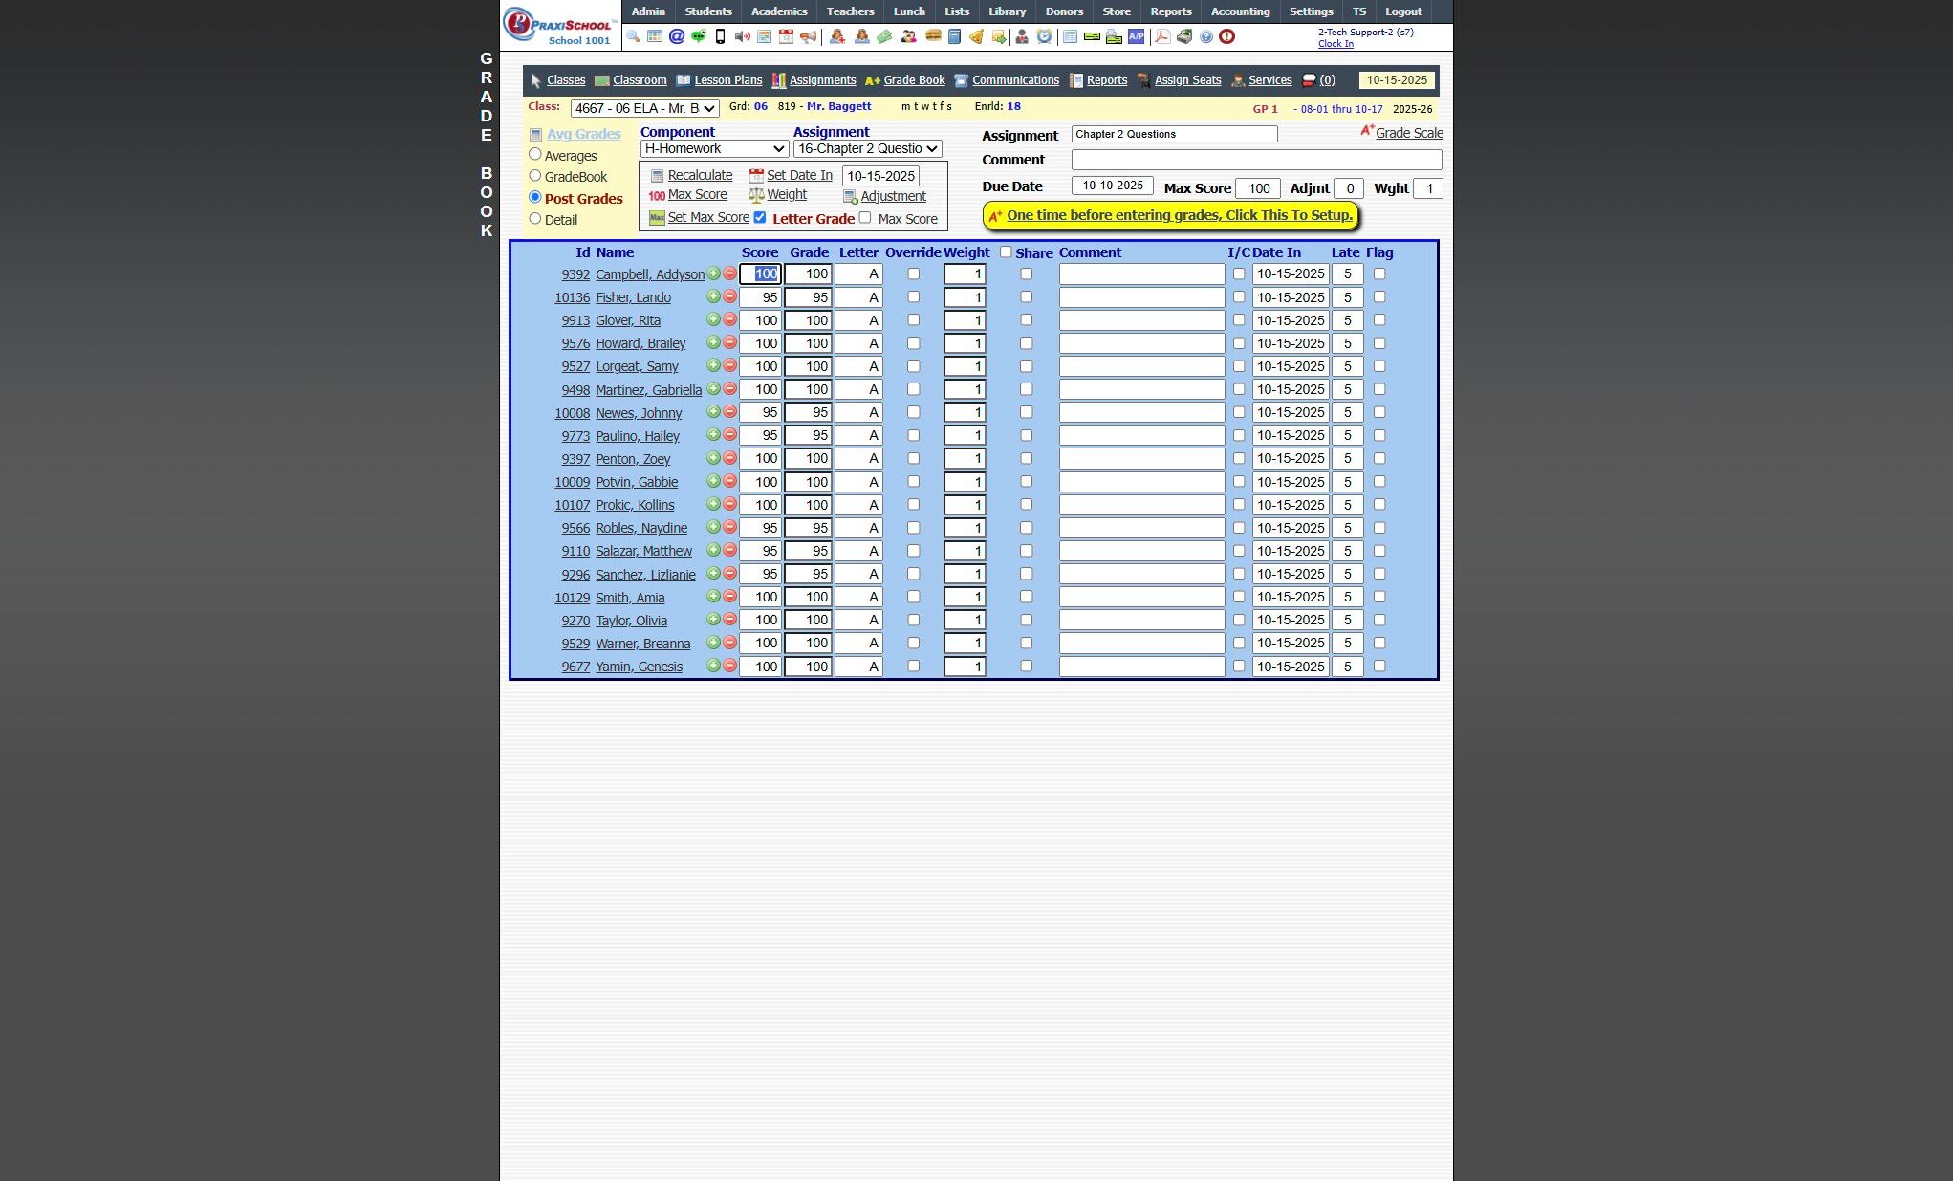This screenshot has width=1953, height=1181.
Task: Expand the H-Homework component dropdown
Action: [x=714, y=148]
